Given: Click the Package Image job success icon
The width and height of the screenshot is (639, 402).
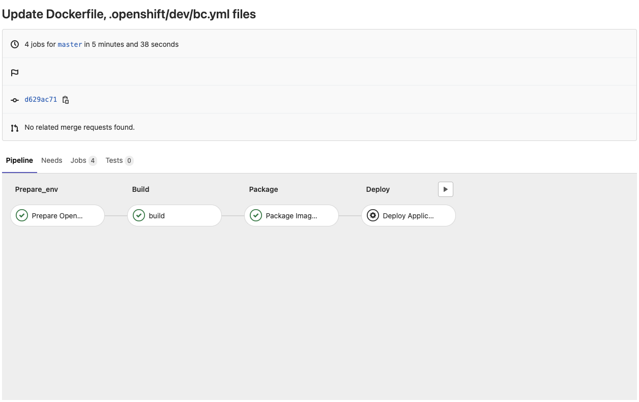Looking at the screenshot, I should tap(256, 216).
